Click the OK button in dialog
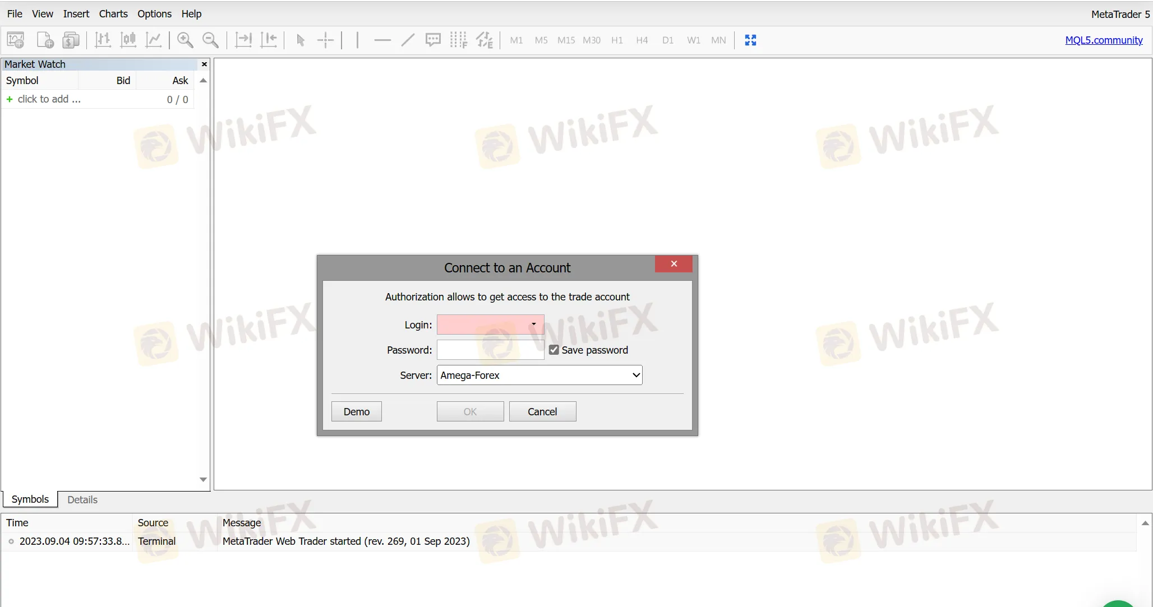The height and width of the screenshot is (607, 1153). pyautogui.click(x=471, y=412)
